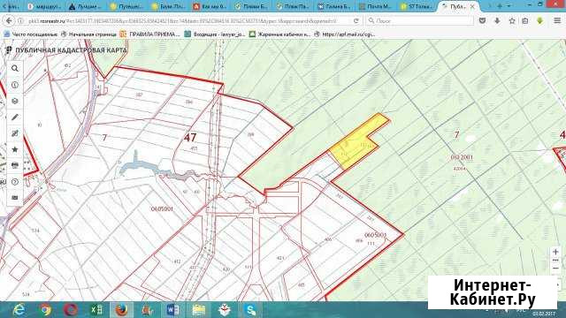Zoom in with the plus map control
The width and height of the screenshot is (566, 318).
556,252
